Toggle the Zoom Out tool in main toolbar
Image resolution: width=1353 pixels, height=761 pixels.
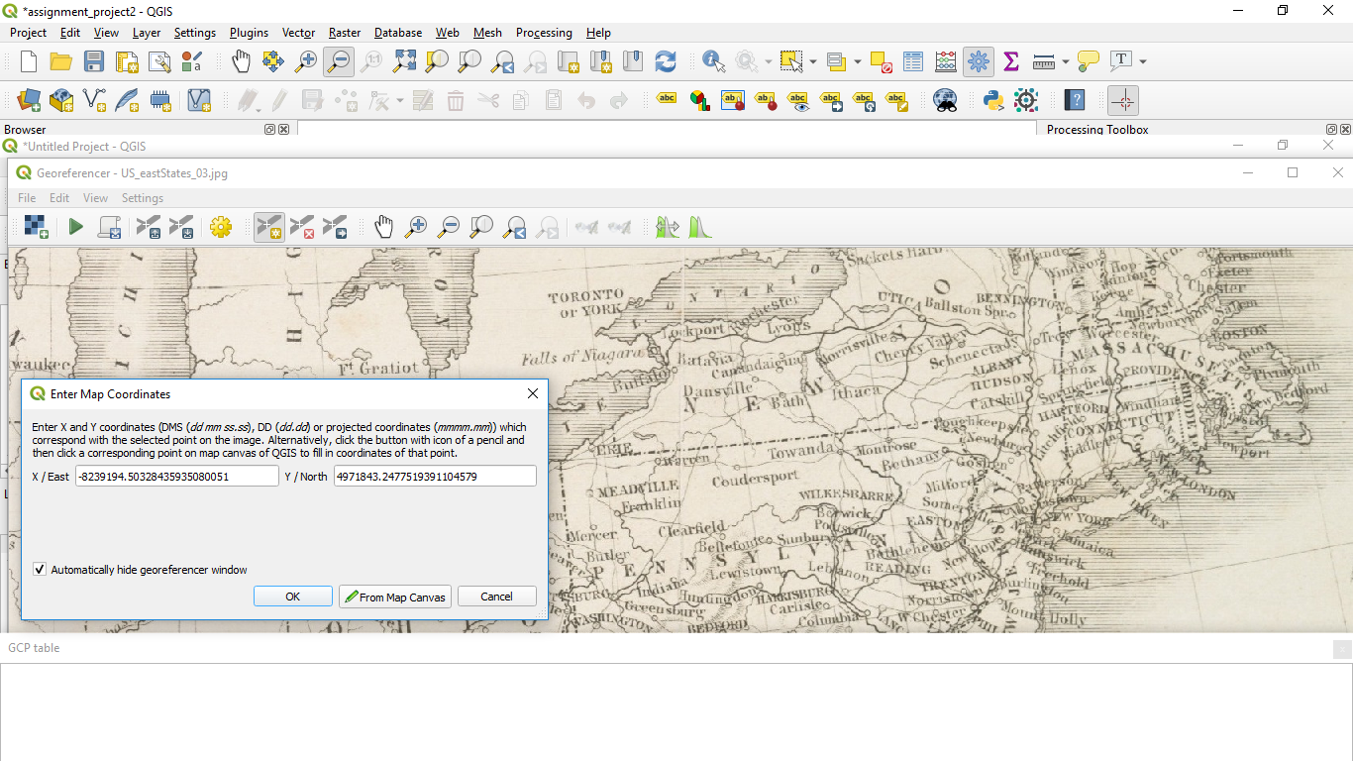(x=339, y=61)
